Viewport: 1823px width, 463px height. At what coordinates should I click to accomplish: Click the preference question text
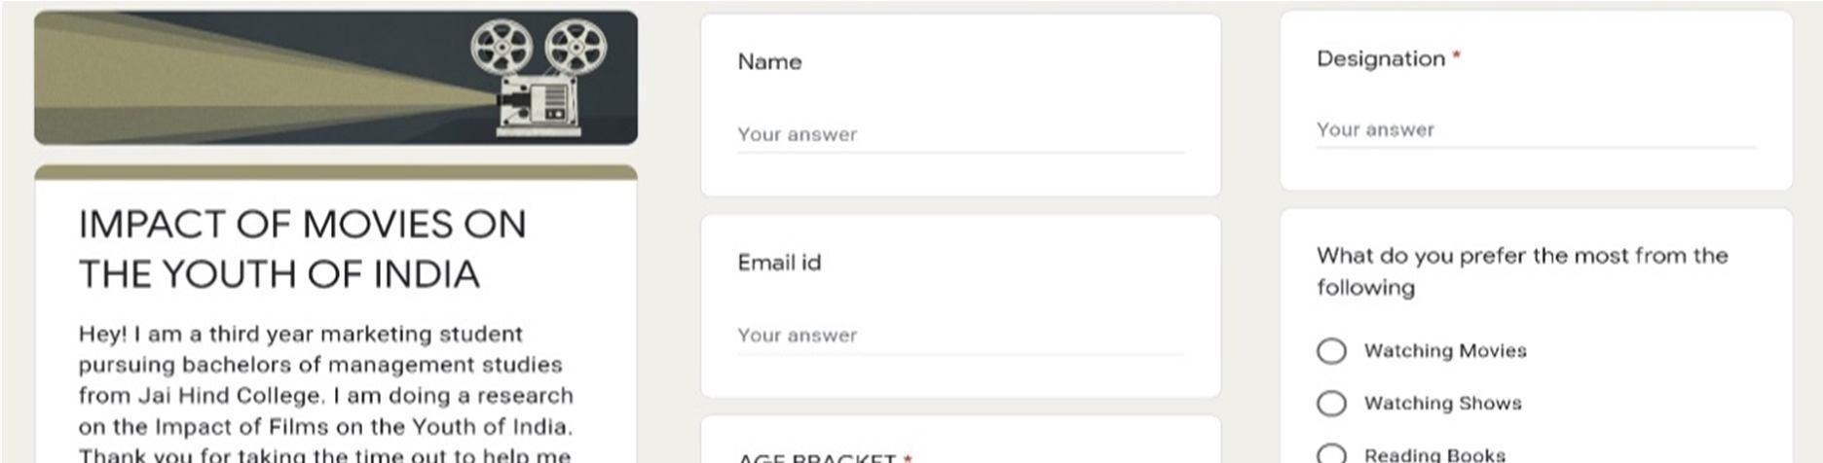pos(1522,271)
